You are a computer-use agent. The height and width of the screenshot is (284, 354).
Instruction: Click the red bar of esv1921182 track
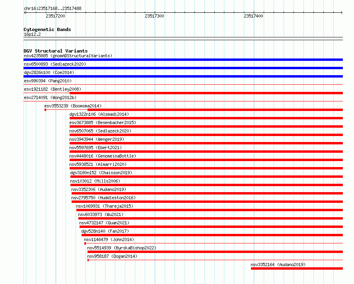[206, 93]
